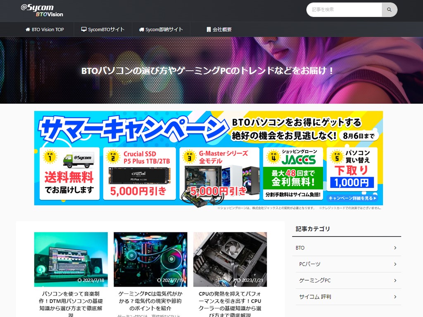Click the その2 yellow badge
This screenshot has height=317, width=423.
coord(113,156)
